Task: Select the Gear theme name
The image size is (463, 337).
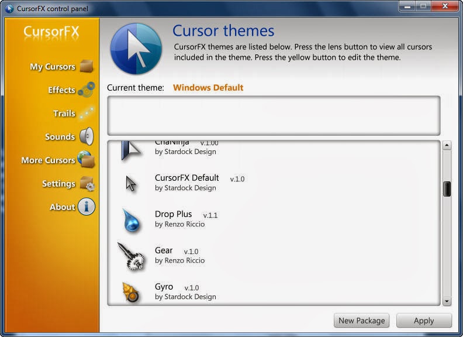Action: click(x=164, y=250)
